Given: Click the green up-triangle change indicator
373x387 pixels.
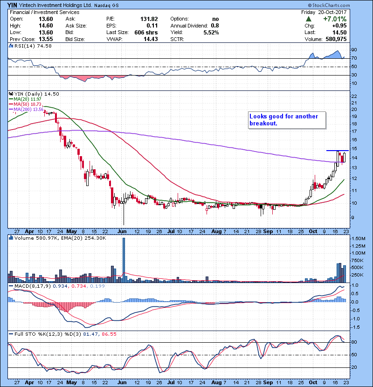Looking at the screenshot, I should click(x=308, y=19).
